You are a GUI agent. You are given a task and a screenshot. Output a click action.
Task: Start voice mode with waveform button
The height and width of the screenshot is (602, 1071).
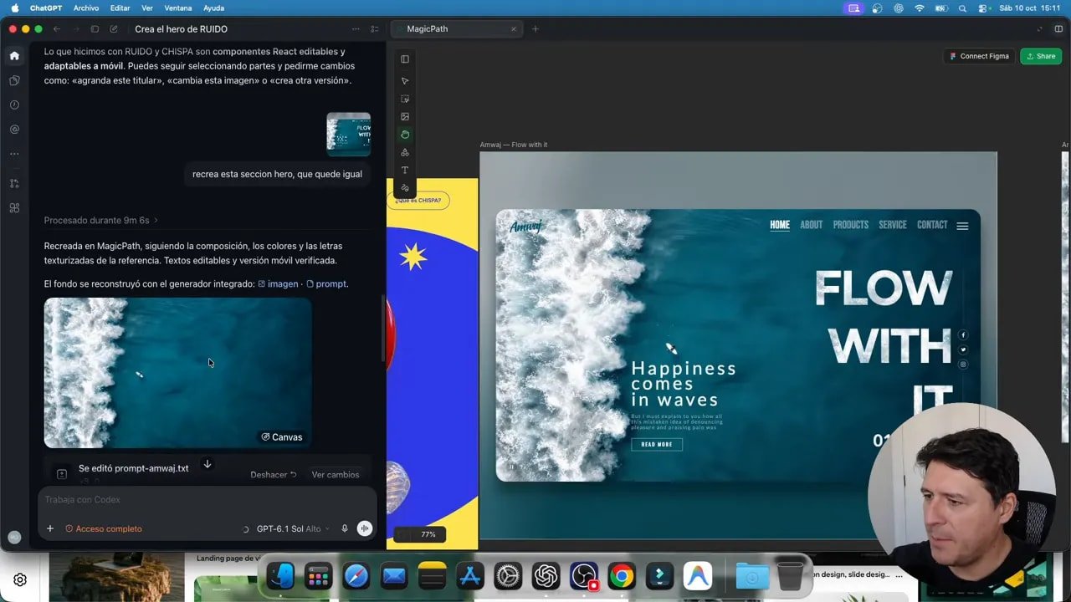[x=365, y=528]
